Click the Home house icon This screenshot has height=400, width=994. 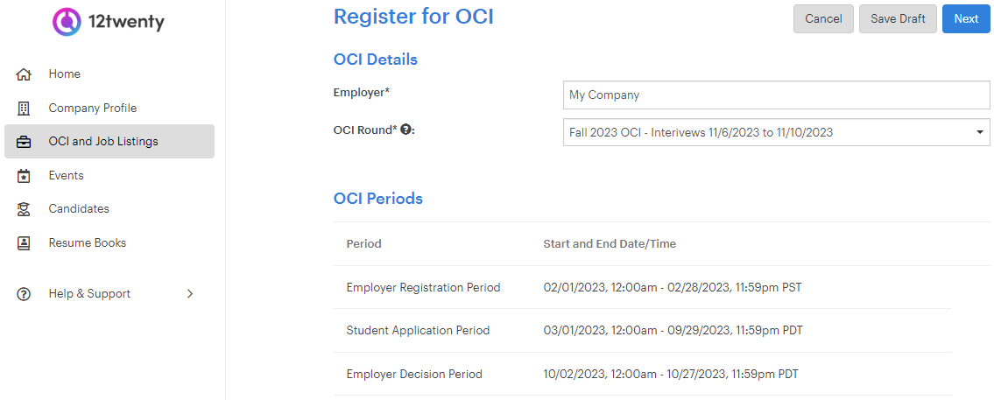(x=24, y=74)
